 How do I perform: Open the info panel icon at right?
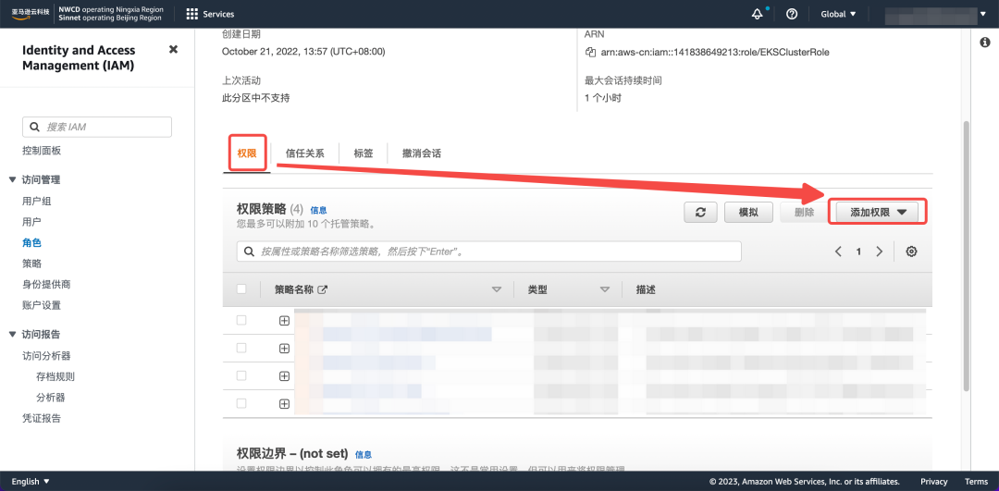tap(984, 43)
